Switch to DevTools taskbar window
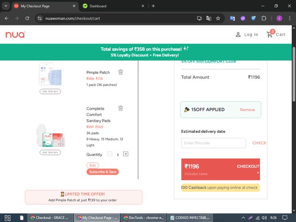296x222 pixels. click(x=143, y=218)
